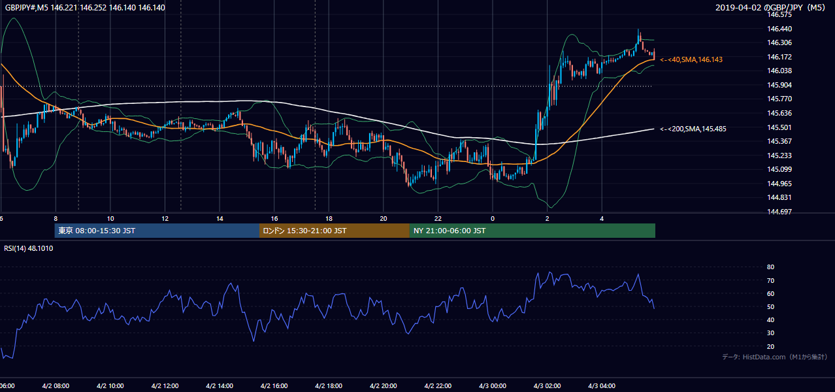The height and width of the screenshot is (392, 835).
Task: Click the chart title '2019-04-02 のGBP/JPY (M5)'
Action: [x=772, y=7]
